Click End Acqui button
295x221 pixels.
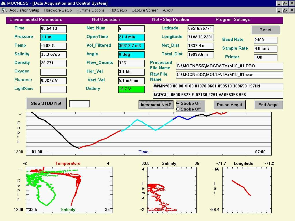point(268,105)
